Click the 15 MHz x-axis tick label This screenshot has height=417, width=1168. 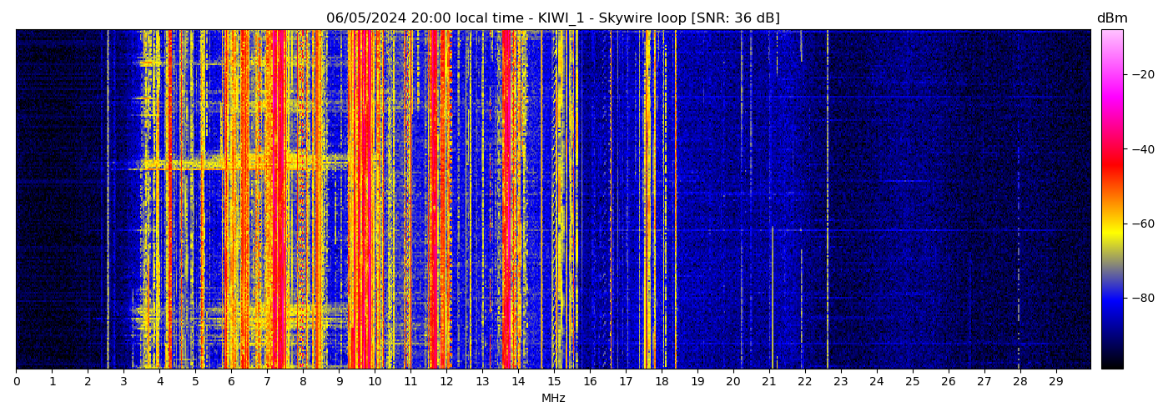[554, 382]
